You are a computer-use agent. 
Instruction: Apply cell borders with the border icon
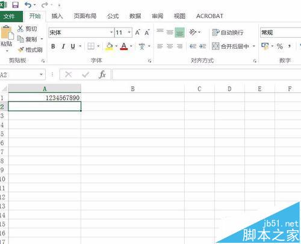[x=91, y=46]
